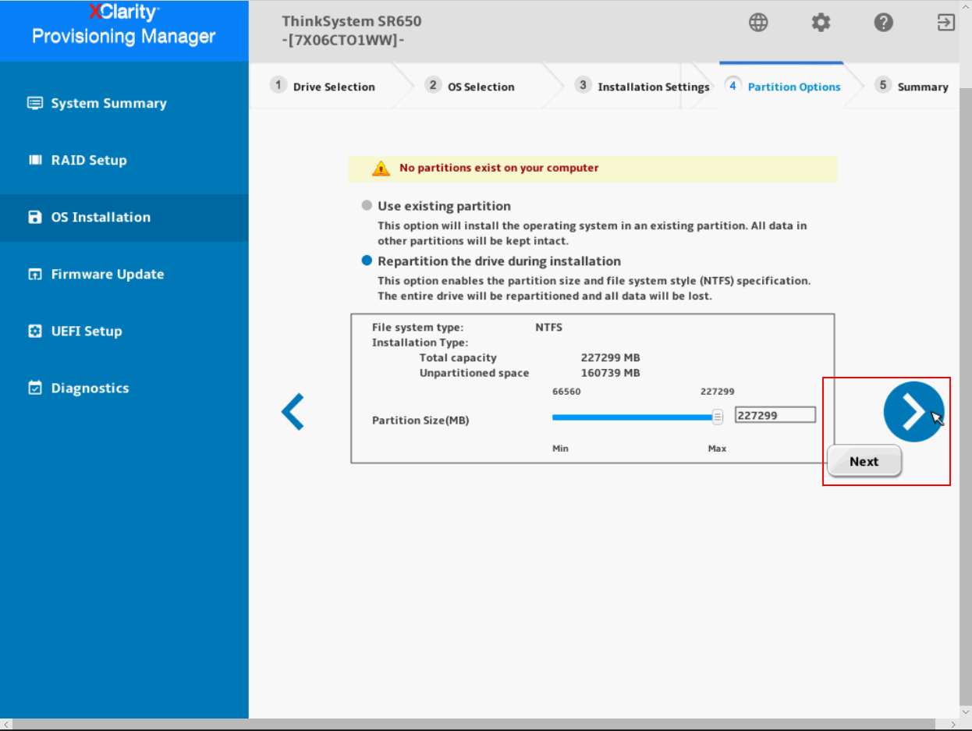The height and width of the screenshot is (731, 972).
Task: Click the yellow warning triangle icon
Action: 380,169
